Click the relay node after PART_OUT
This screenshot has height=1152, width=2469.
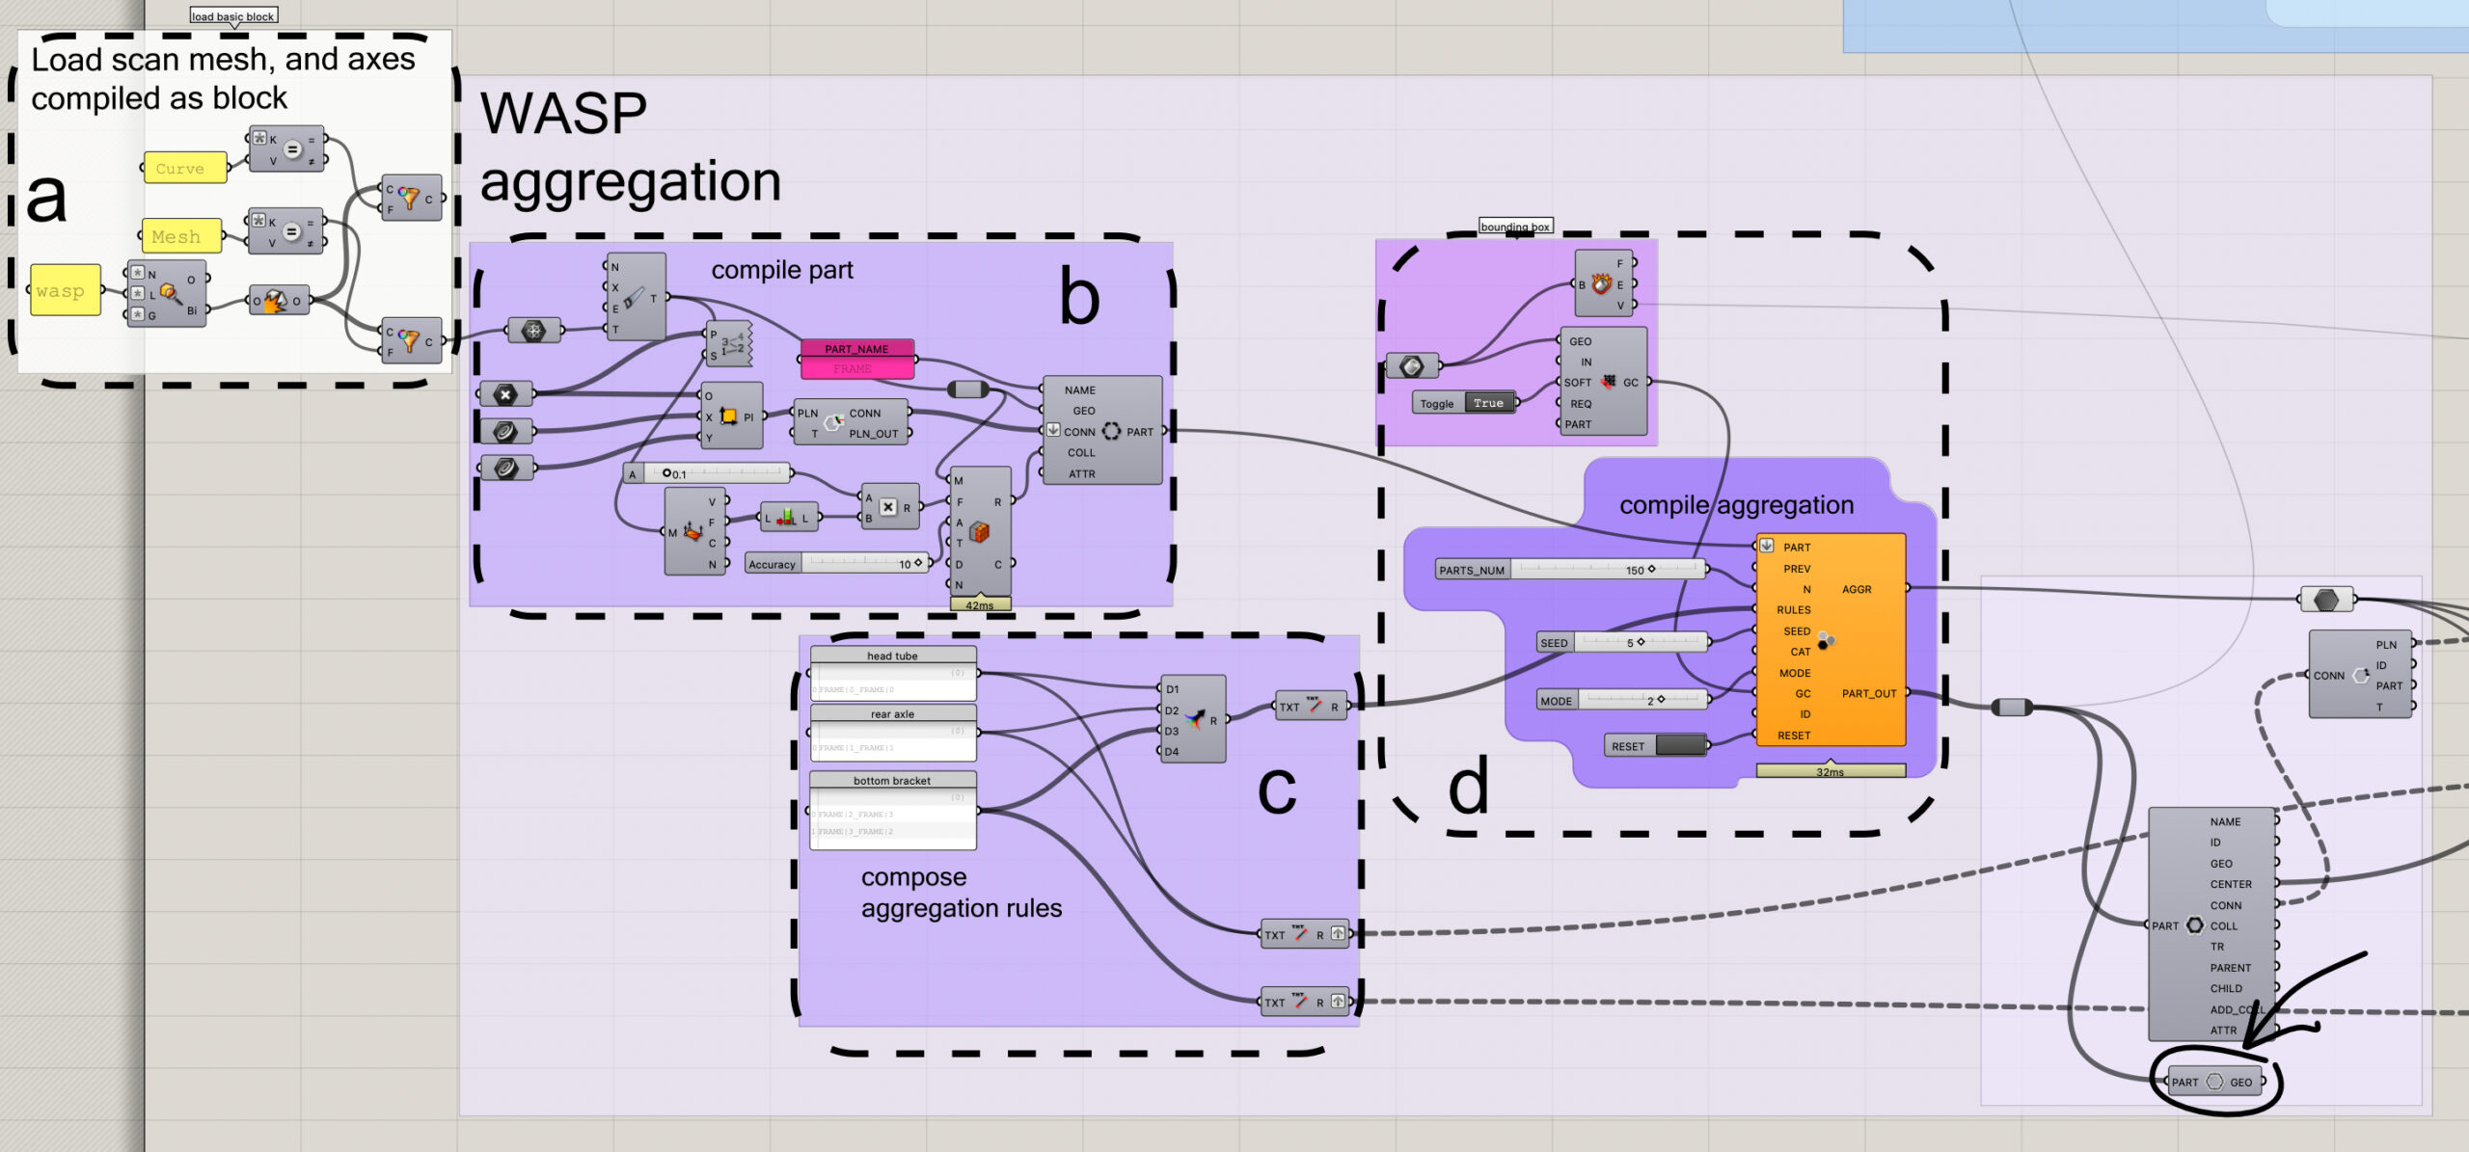click(x=2012, y=708)
